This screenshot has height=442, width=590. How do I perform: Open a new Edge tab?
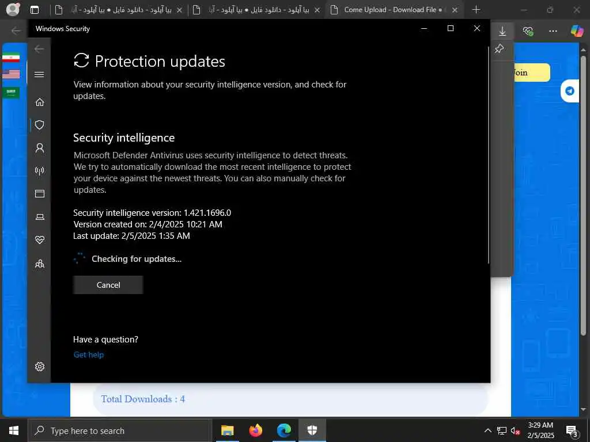click(x=476, y=10)
